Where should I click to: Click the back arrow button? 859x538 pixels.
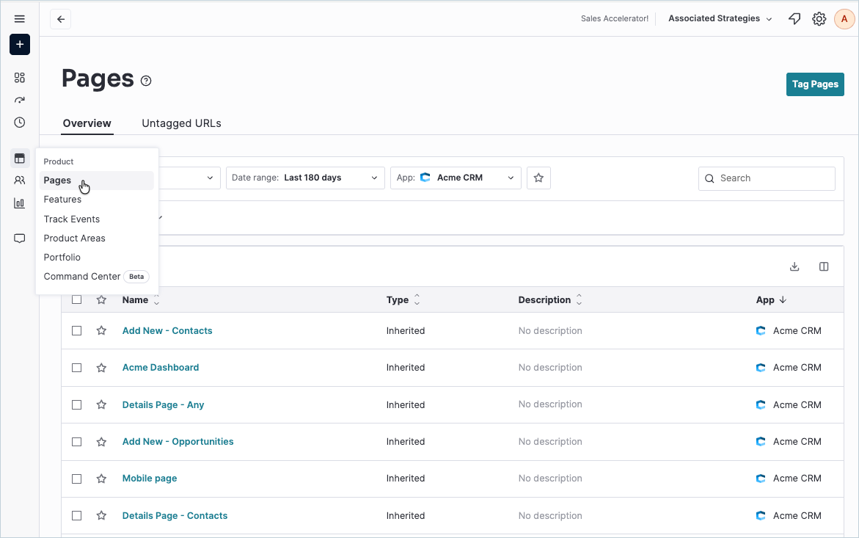[x=61, y=19]
